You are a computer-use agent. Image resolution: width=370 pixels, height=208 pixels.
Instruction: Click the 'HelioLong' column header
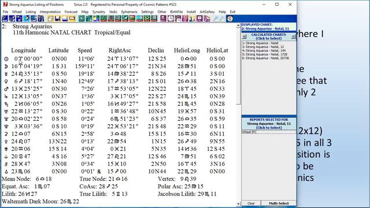187,50
